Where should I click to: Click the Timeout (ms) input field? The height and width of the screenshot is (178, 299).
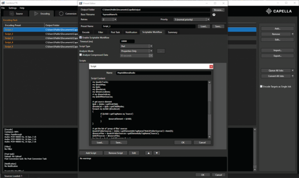coord(127,41)
